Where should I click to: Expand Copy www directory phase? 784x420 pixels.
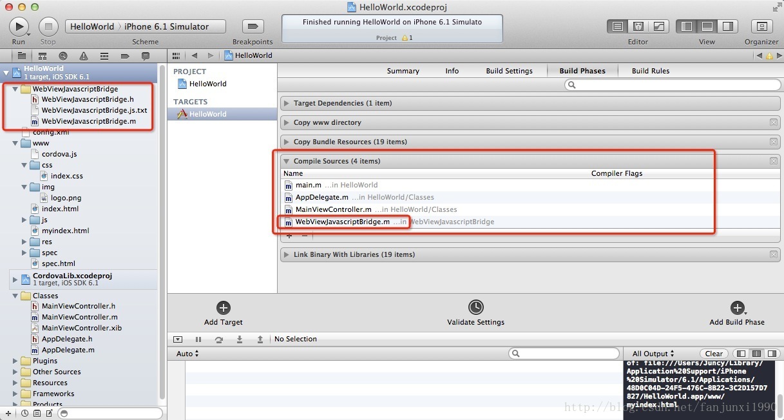(286, 122)
